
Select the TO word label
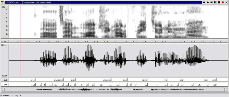(166, 80)
